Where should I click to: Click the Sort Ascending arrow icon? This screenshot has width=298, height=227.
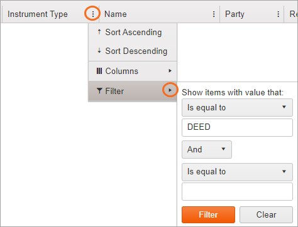point(99,32)
